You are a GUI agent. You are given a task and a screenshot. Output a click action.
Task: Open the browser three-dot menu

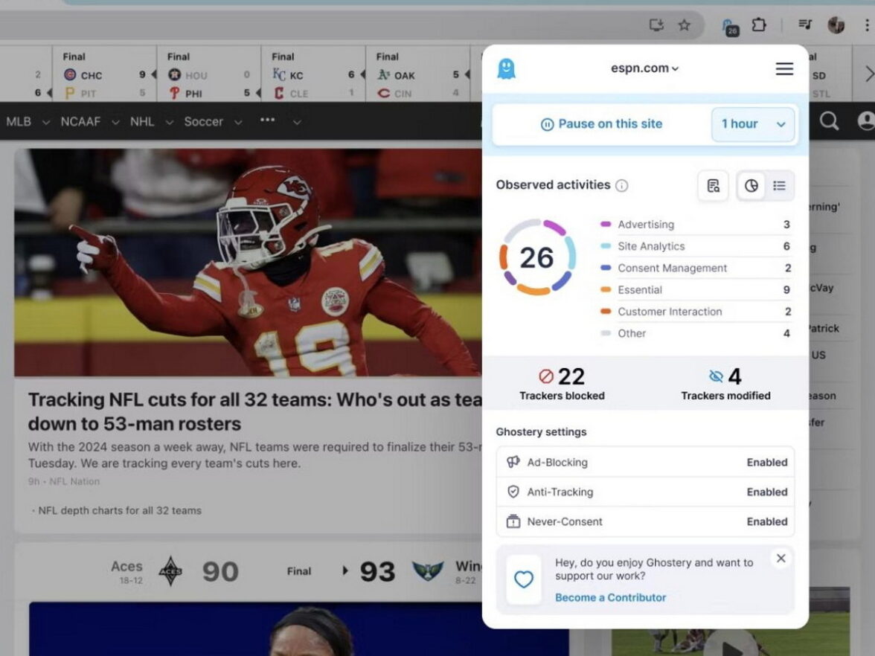[867, 25]
